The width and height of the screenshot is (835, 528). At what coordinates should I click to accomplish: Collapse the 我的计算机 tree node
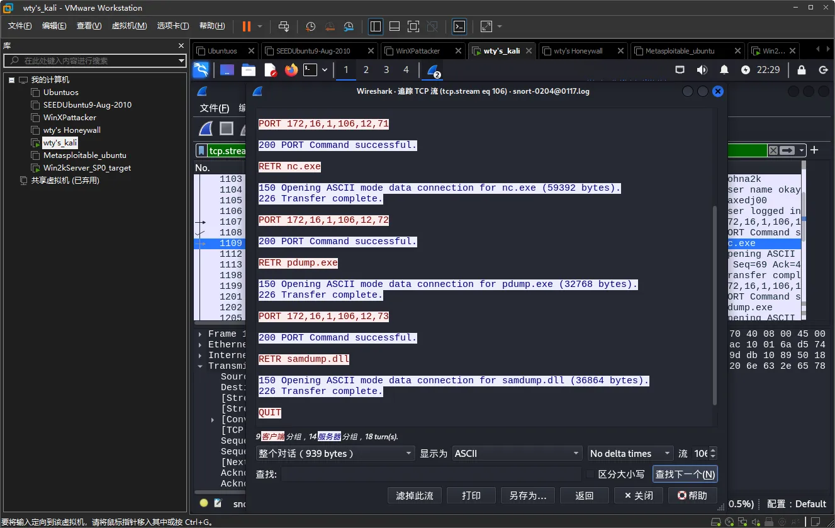pyautogui.click(x=11, y=80)
